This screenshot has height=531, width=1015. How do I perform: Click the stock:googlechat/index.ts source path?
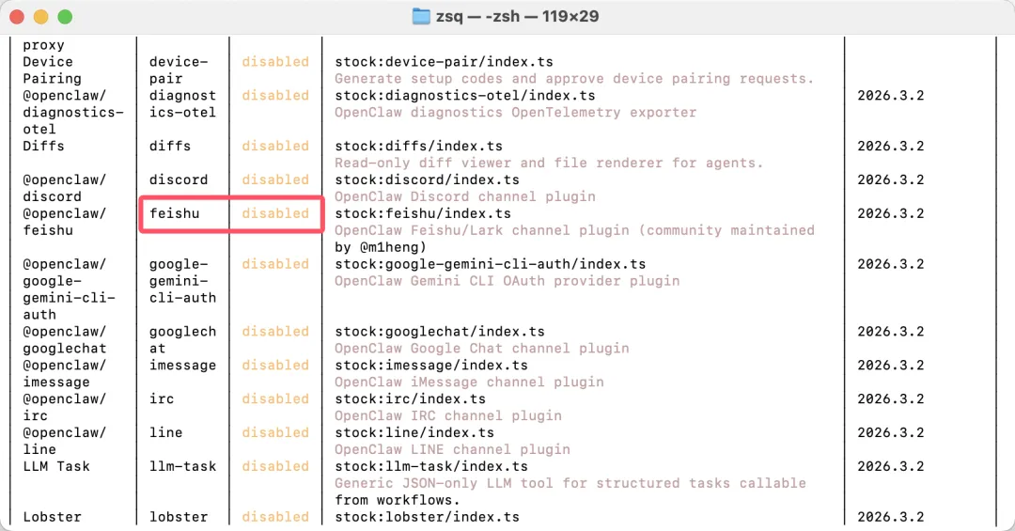click(x=440, y=332)
